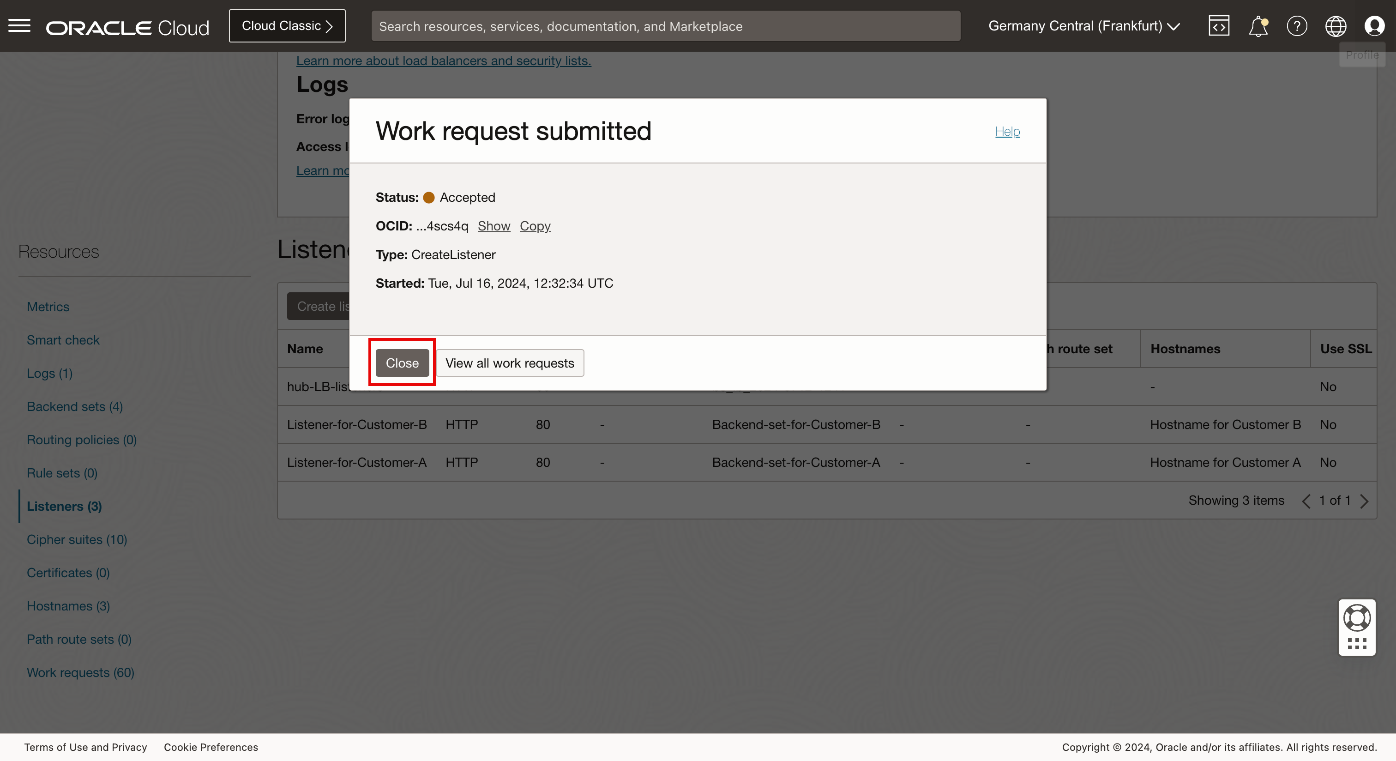Open the notifications bell

tap(1258, 25)
